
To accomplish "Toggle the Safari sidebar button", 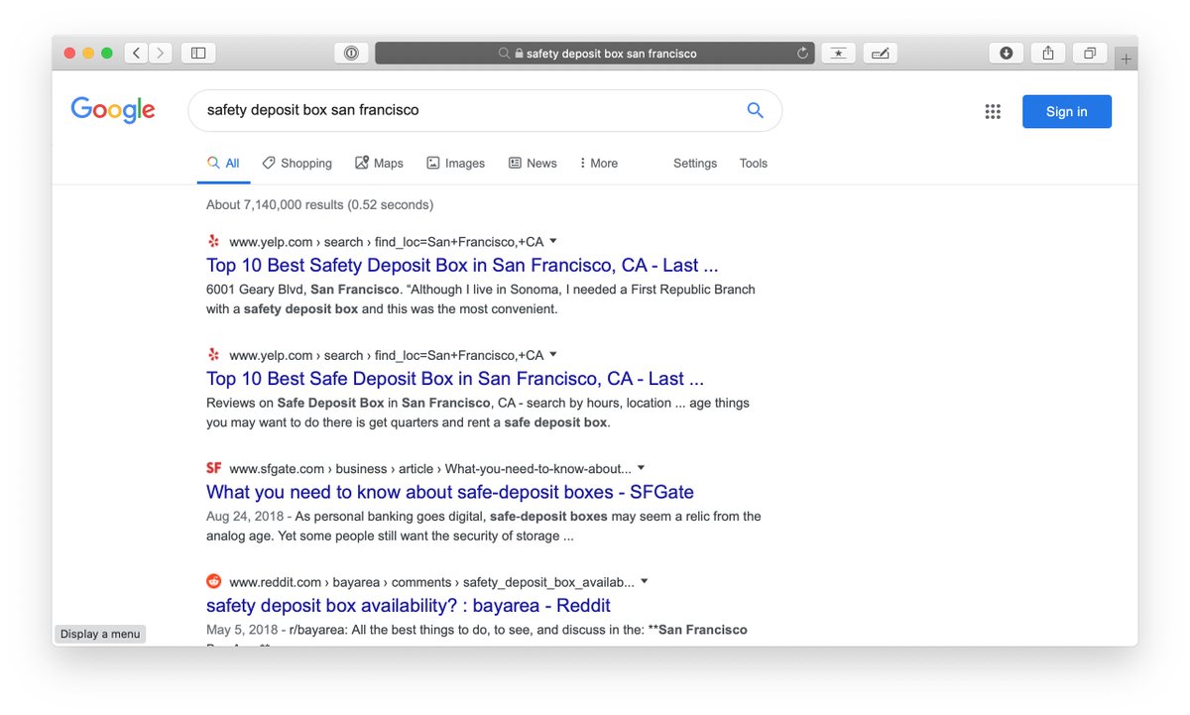I will (198, 53).
